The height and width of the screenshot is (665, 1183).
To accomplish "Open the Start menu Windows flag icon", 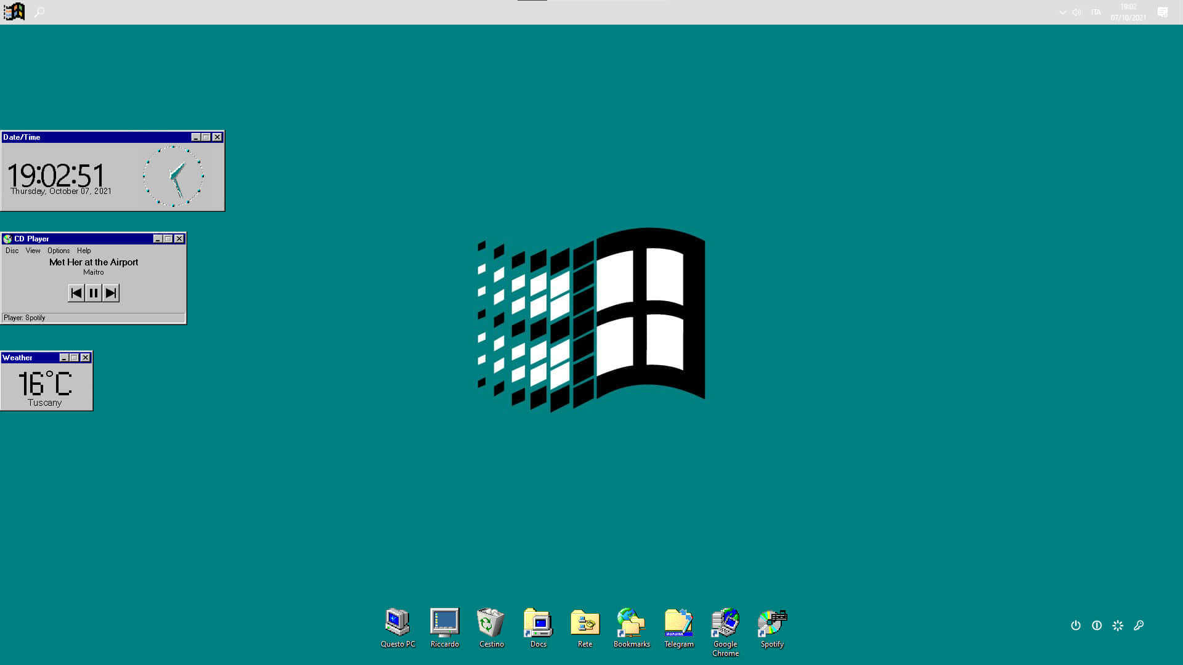I will point(14,12).
